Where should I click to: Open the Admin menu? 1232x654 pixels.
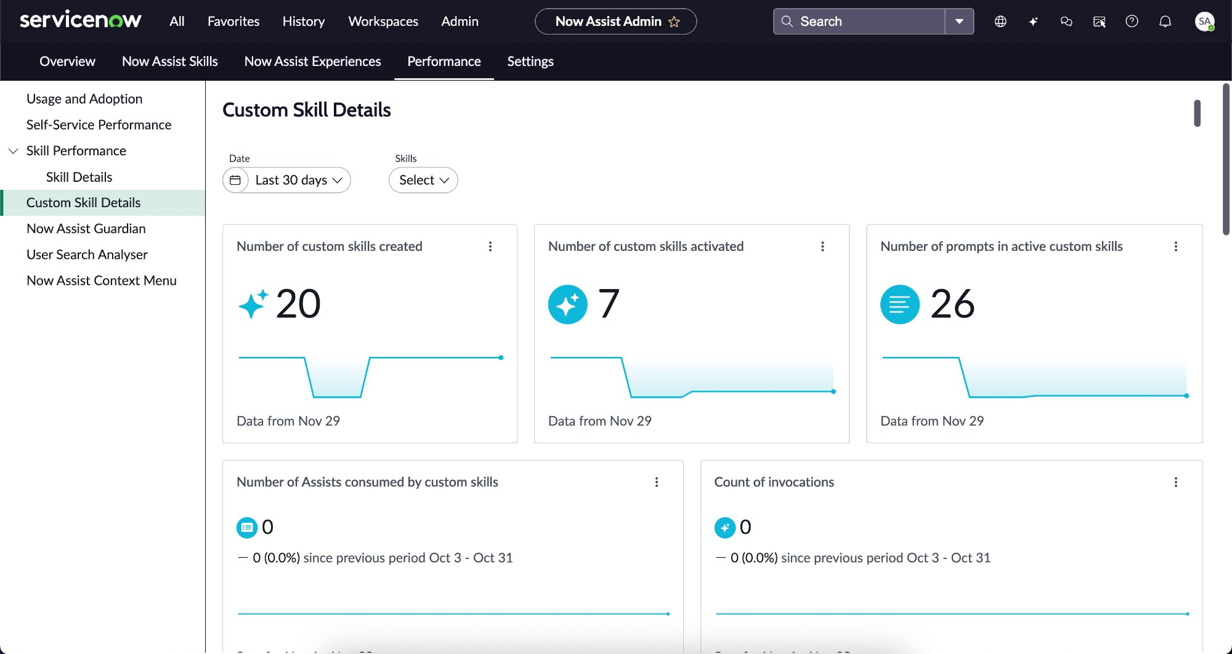click(460, 22)
